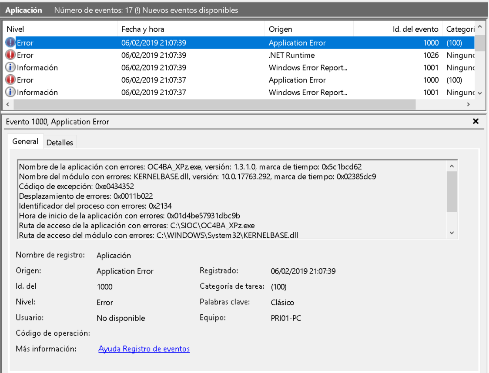Switch to the Detalles tab
The width and height of the screenshot is (489, 373).
point(60,142)
